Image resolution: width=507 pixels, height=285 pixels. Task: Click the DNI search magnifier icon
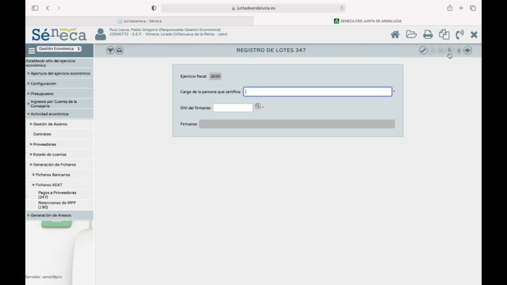[x=258, y=106]
